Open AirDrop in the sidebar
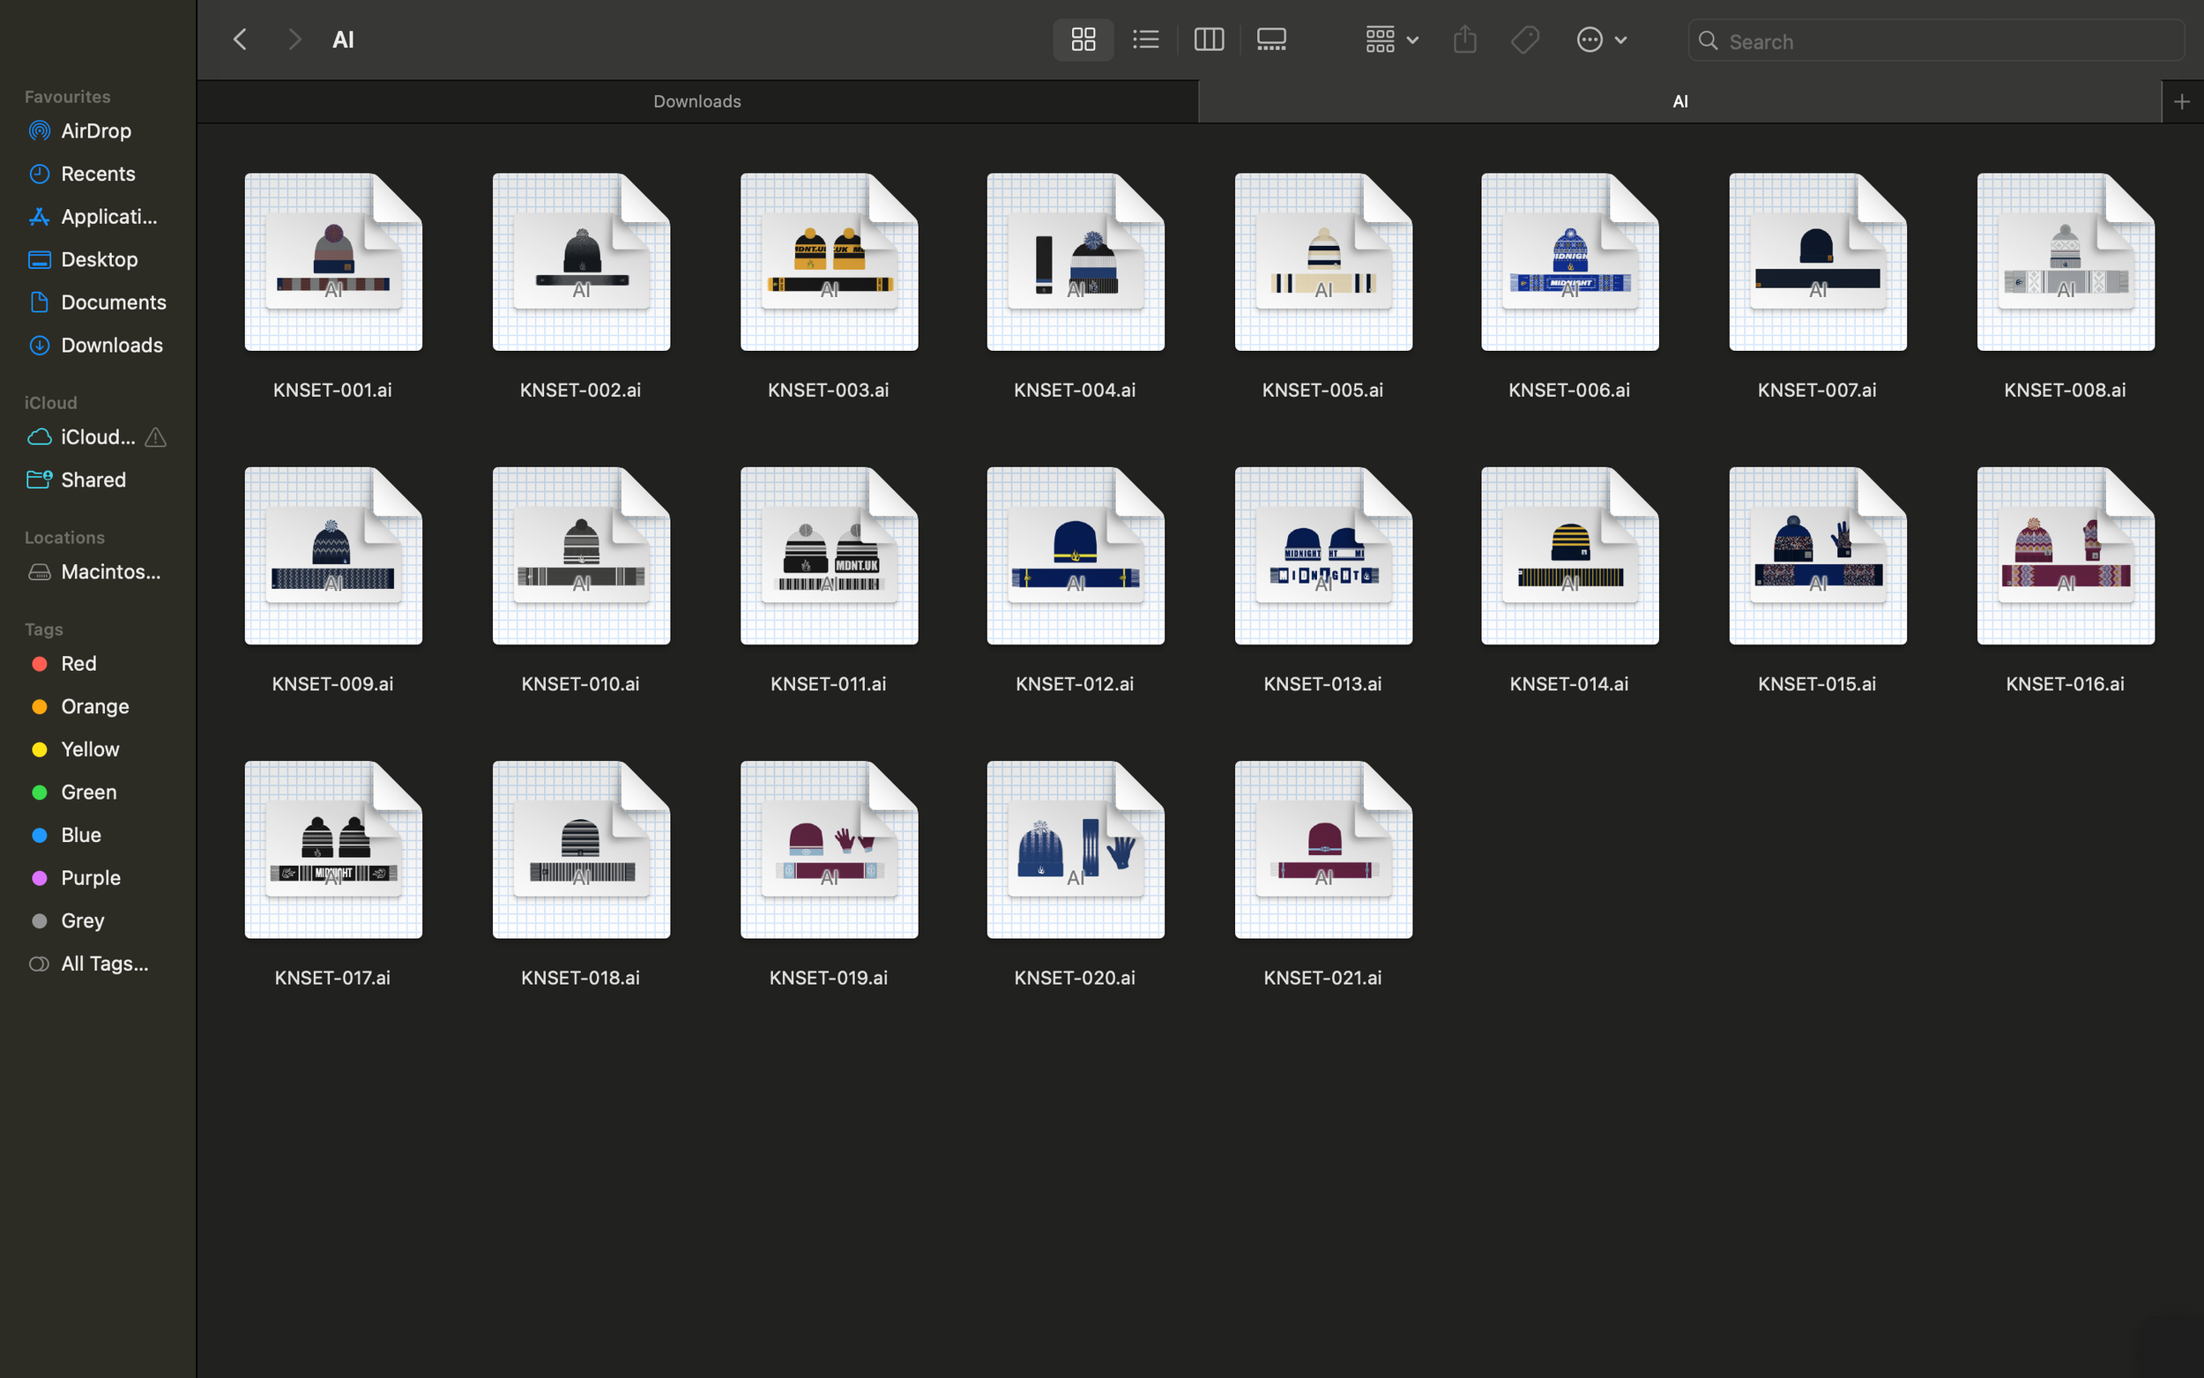 pyautogui.click(x=96, y=131)
